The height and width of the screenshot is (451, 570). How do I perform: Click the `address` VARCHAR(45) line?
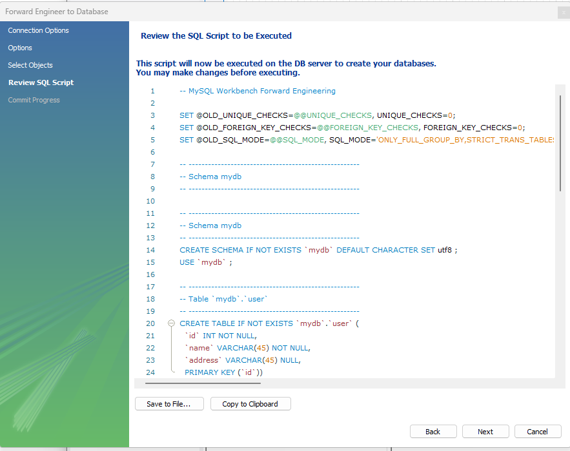coord(243,360)
